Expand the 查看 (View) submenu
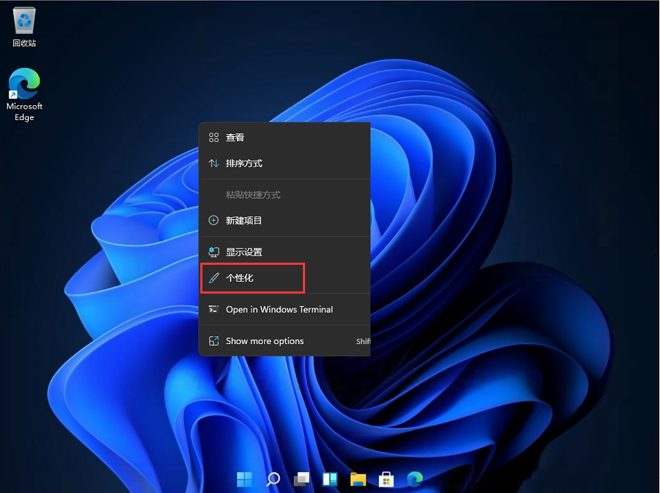Screen dimensions: 660x493 click(x=233, y=137)
